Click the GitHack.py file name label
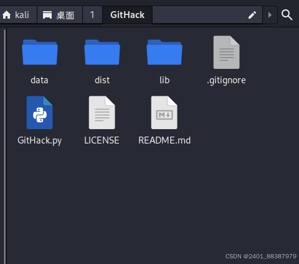 point(40,141)
